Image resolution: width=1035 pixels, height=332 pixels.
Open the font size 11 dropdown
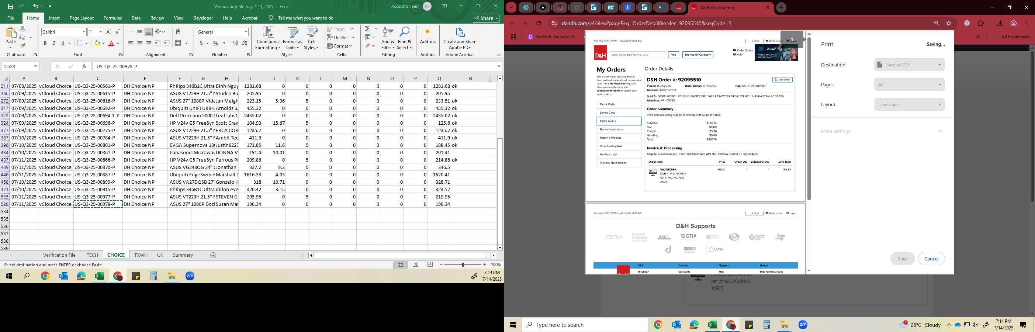(x=100, y=32)
